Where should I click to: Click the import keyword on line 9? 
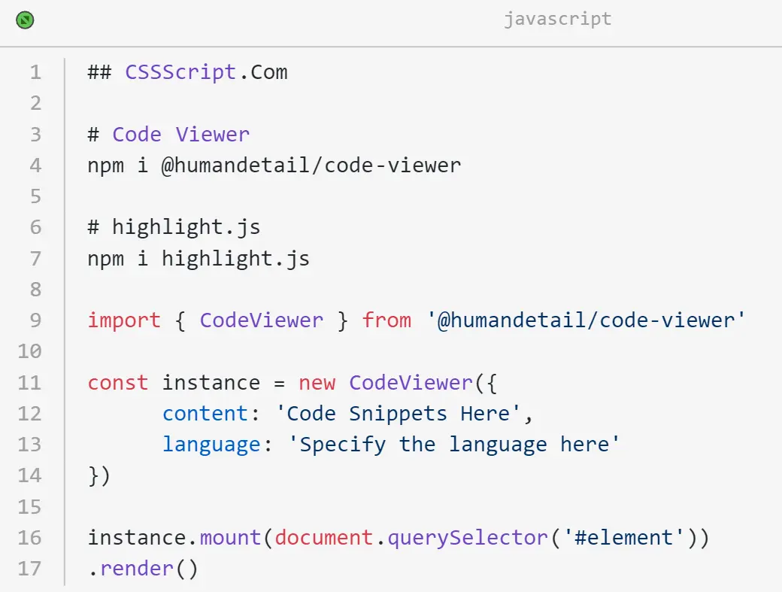coord(124,320)
